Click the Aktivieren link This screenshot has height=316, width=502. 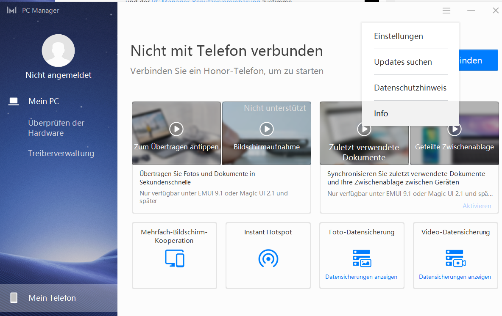click(477, 206)
